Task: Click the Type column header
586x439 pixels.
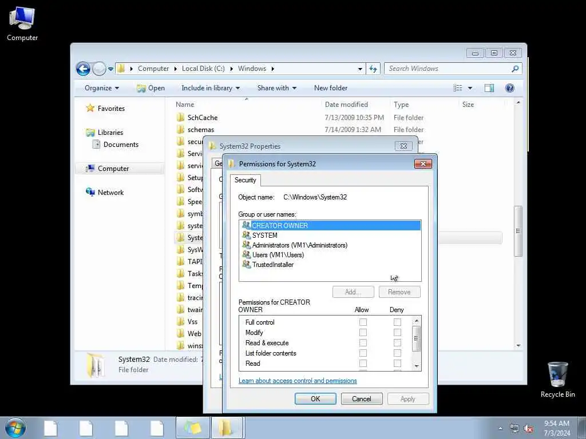Action: (401, 105)
